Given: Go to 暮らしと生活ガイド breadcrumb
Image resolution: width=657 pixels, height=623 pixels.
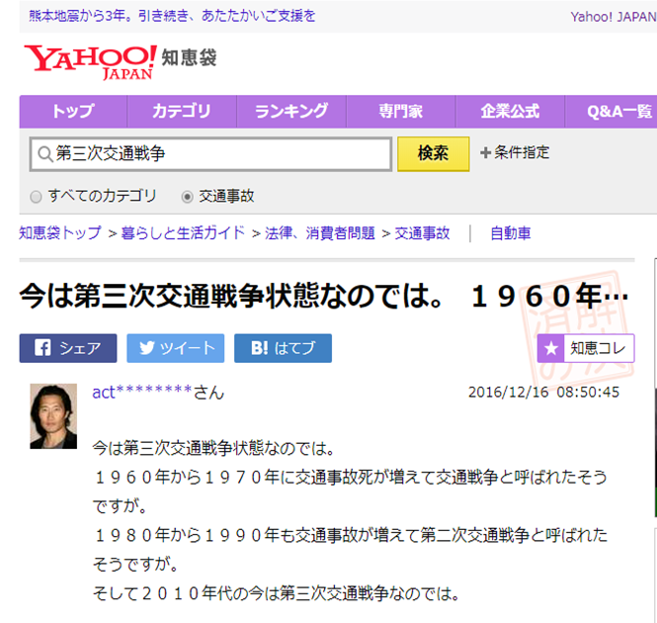Looking at the screenshot, I should tap(183, 232).
